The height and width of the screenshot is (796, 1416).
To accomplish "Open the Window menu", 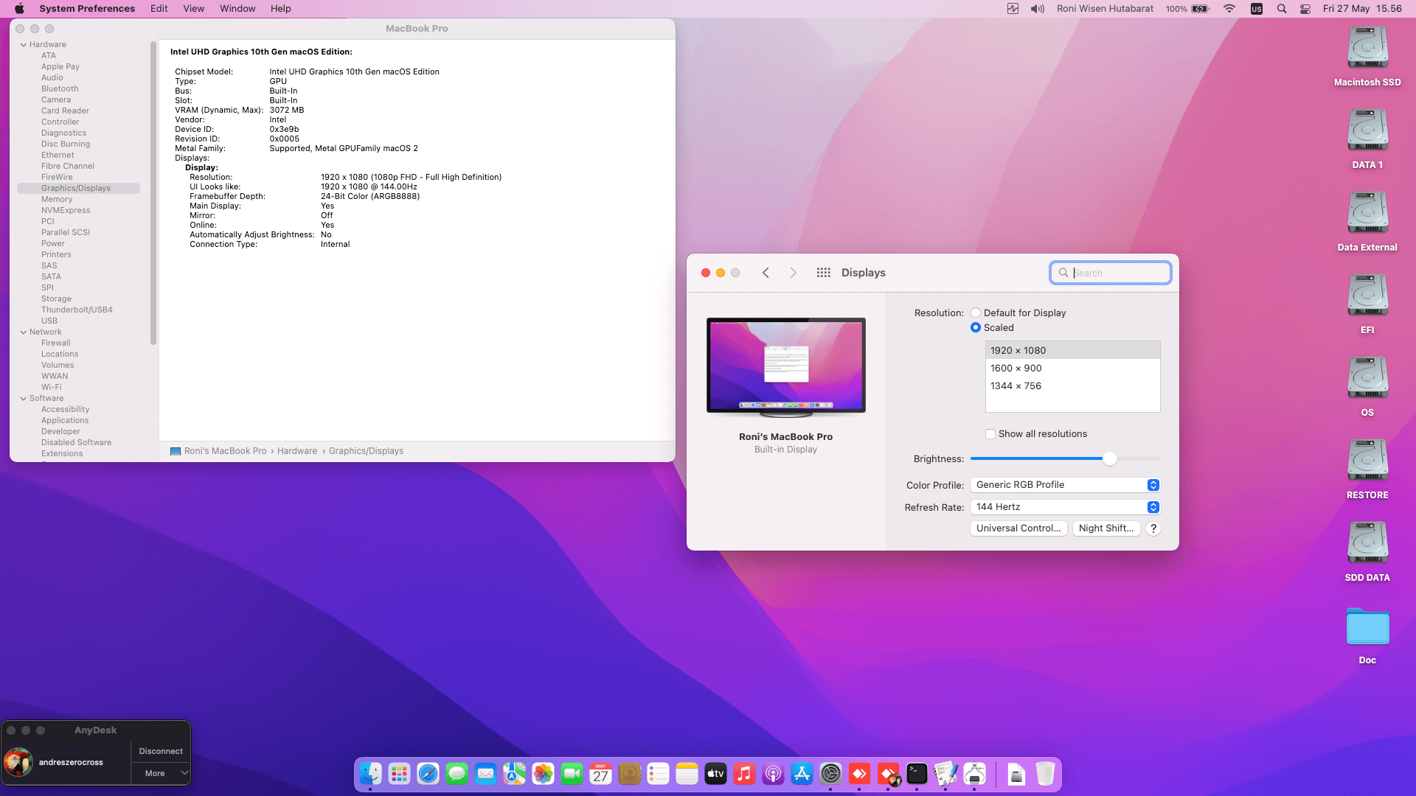I will point(237,9).
